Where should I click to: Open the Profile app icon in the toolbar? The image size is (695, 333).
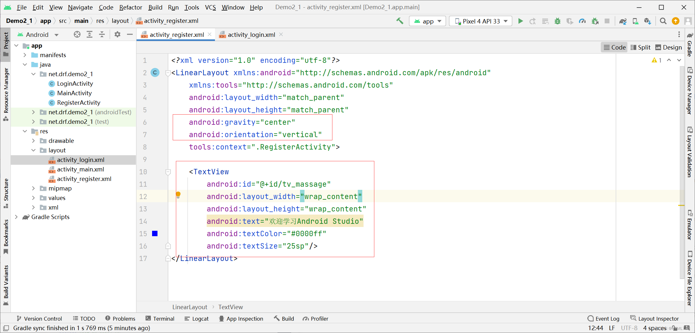pos(582,21)
